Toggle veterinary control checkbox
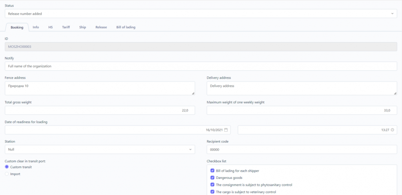Image resolution: width=402 pixels, height=195 pixels. point(212,192)
